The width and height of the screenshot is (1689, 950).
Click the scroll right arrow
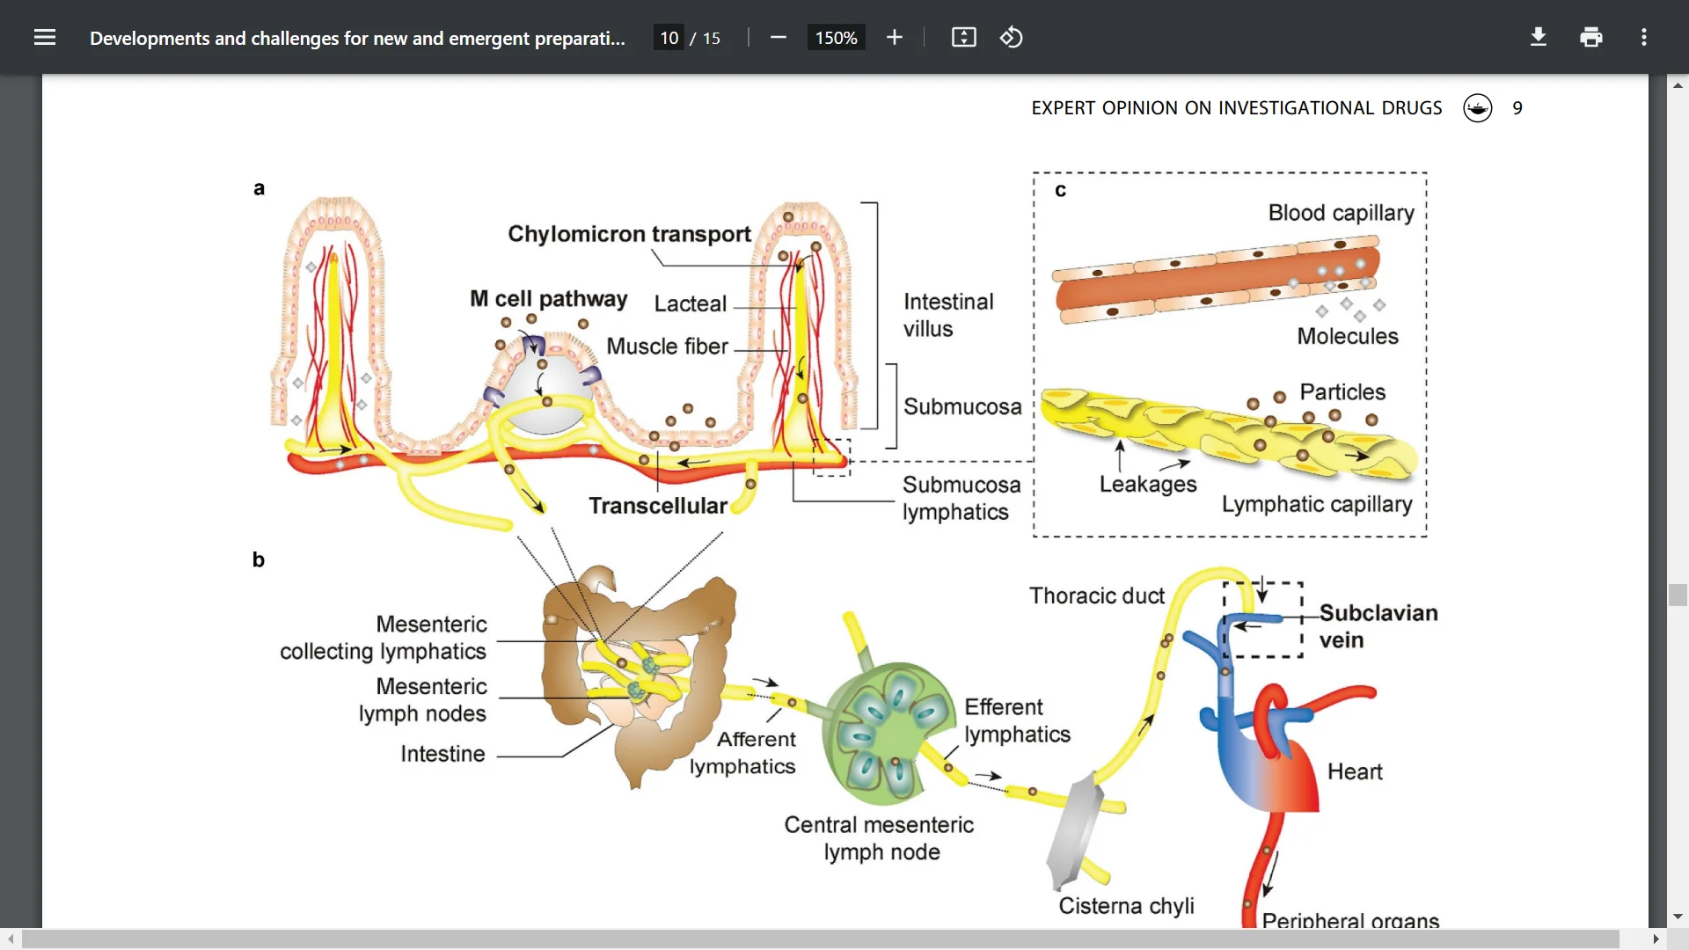1656,939
